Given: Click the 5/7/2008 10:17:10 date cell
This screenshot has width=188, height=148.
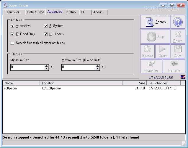Looking at the screenshot, I should point(162,88).
